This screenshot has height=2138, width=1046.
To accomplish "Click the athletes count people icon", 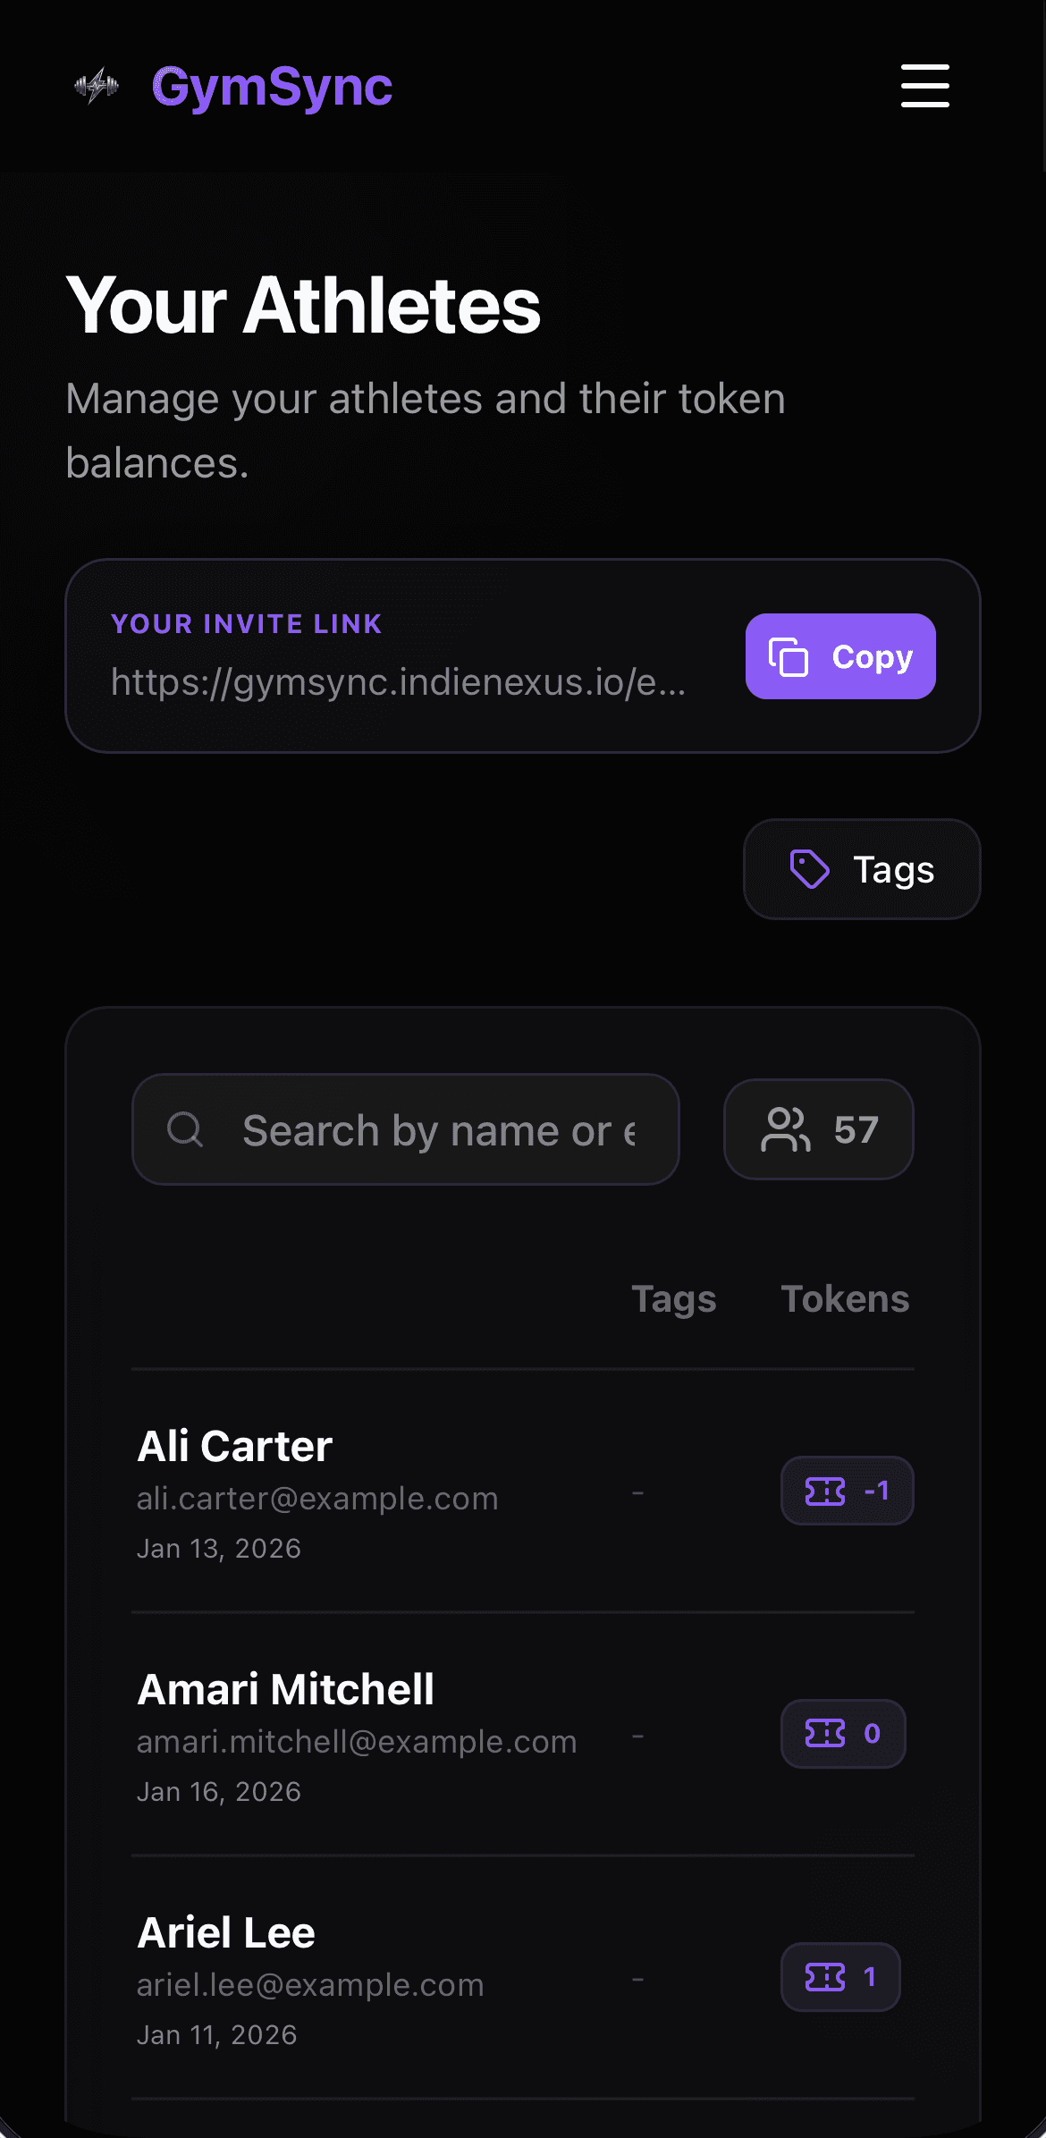I will [x=785, y=1129].
